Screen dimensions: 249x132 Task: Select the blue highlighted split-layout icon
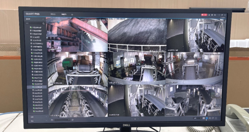207,118
